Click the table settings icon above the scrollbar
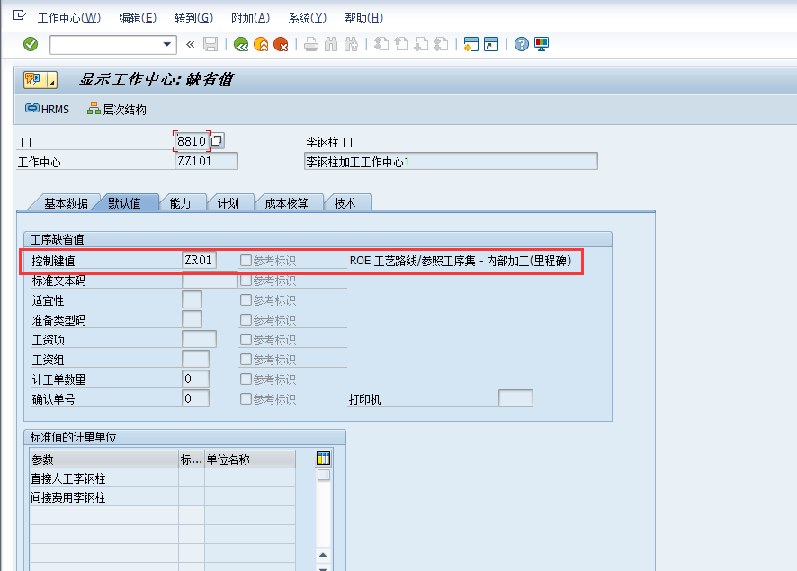 (x=322, y=458)
